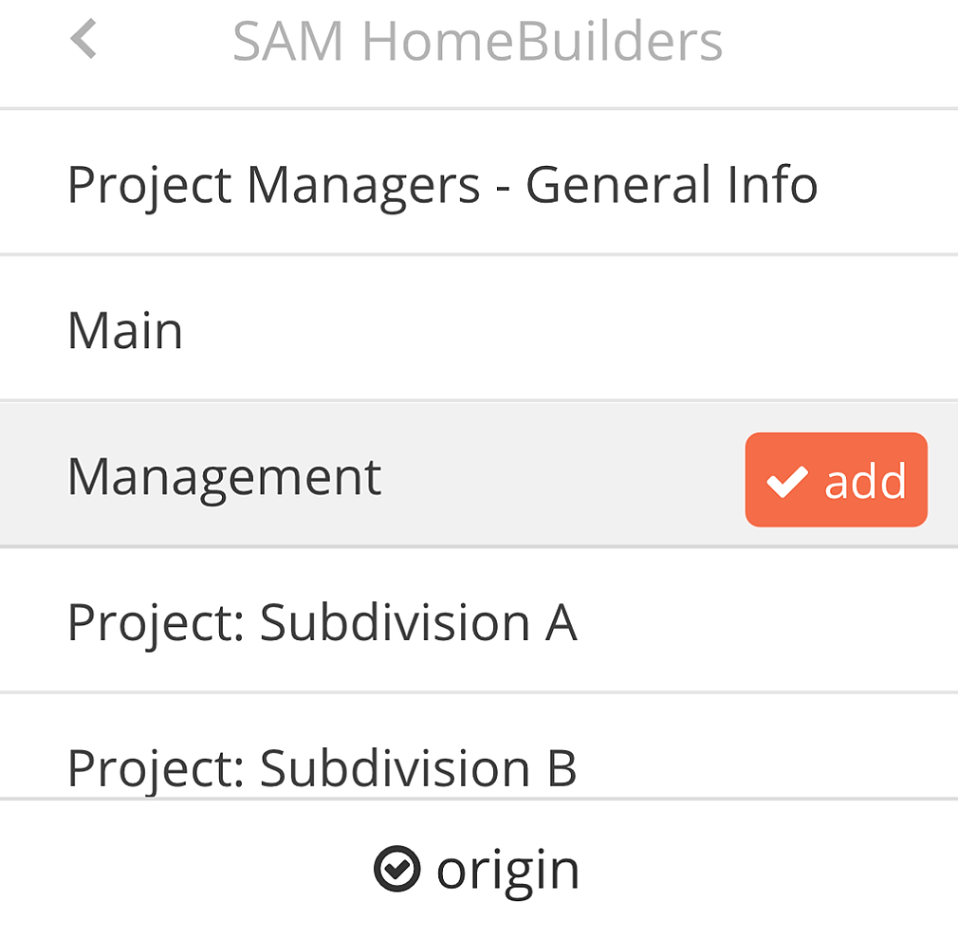Select the Main list entry
The width and height of the screenshot is (958, 938).
[x=479, y=328]
